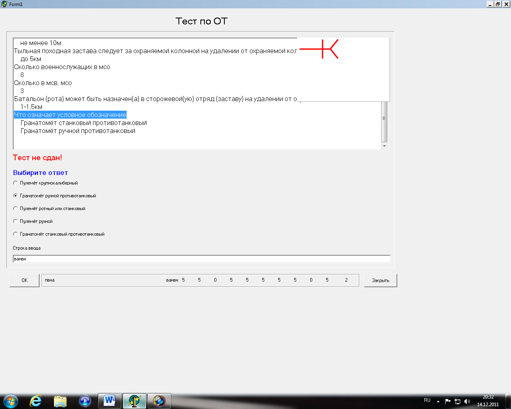Viewport: 511px width, 409px height.
Task: Open Windows Media Player from the taskbar
Action: [85, 401]
